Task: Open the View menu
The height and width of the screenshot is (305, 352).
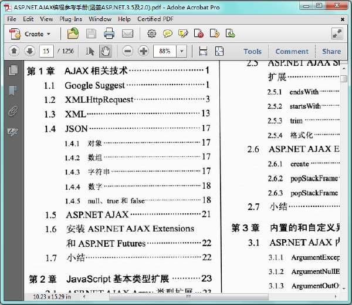Action: [x=46, y=19]
